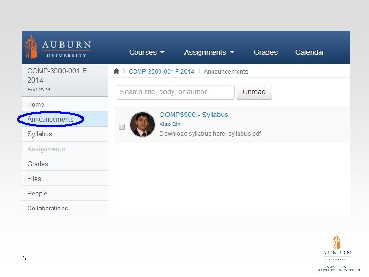369x277 pixels.
Task: Go to home via breadcrumb house icon
Action: pos(116,71)
